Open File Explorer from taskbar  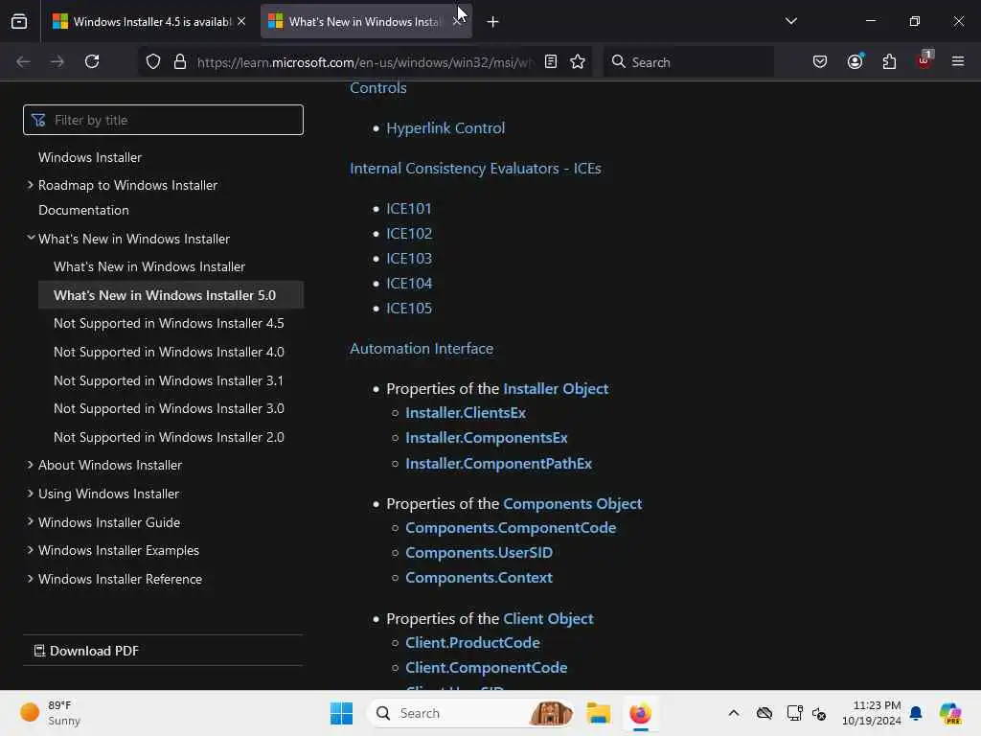598,713
